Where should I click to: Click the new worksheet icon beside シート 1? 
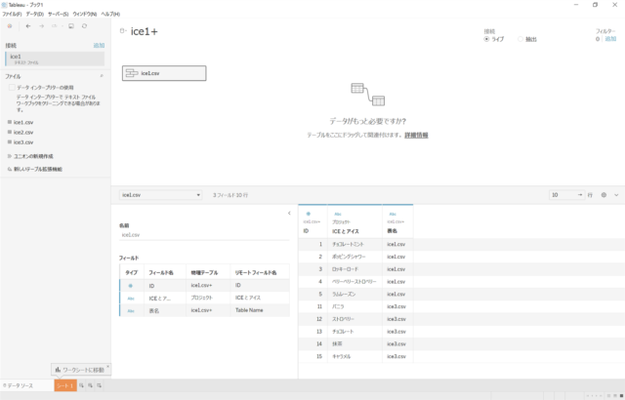pyautogui.click(x=81, y=387)
